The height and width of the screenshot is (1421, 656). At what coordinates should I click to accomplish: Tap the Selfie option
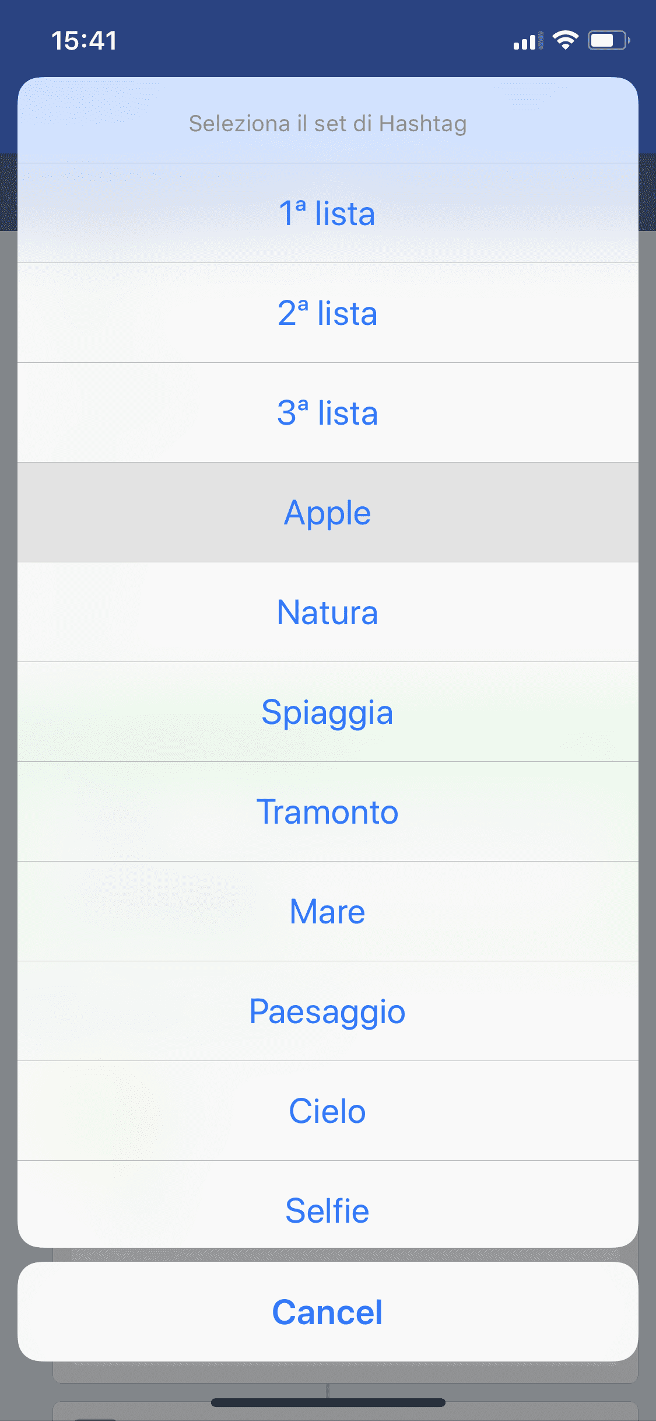coord(327,1211)
